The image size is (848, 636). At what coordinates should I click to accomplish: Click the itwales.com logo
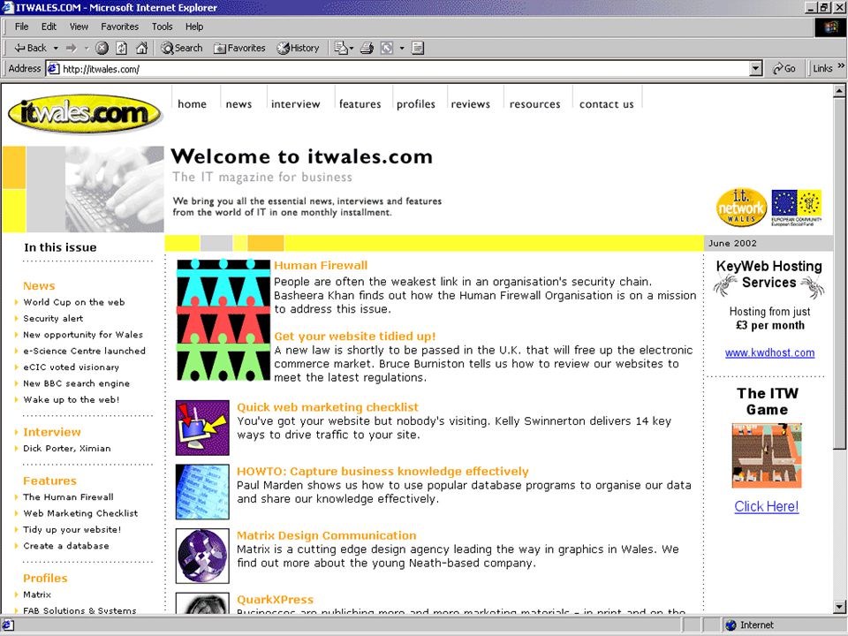(x=85, y=114)
